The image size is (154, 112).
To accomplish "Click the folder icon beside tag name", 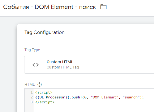I will [x=103, y=7].
